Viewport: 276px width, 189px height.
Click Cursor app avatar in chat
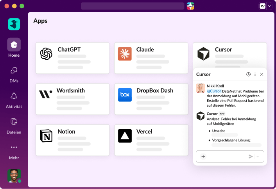[x=201, y=116]
